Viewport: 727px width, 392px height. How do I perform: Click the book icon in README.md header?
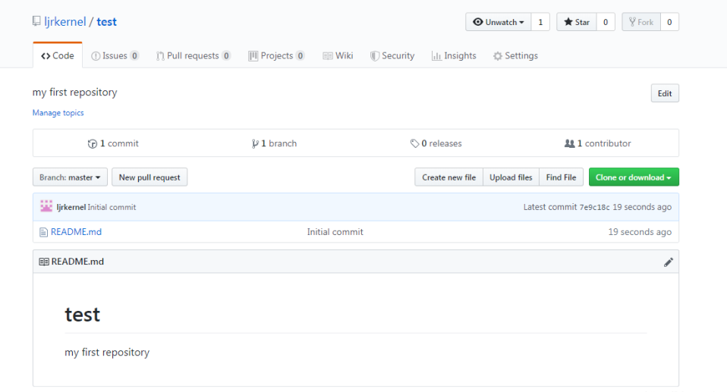pyautogui.click(x=44, y=262)
